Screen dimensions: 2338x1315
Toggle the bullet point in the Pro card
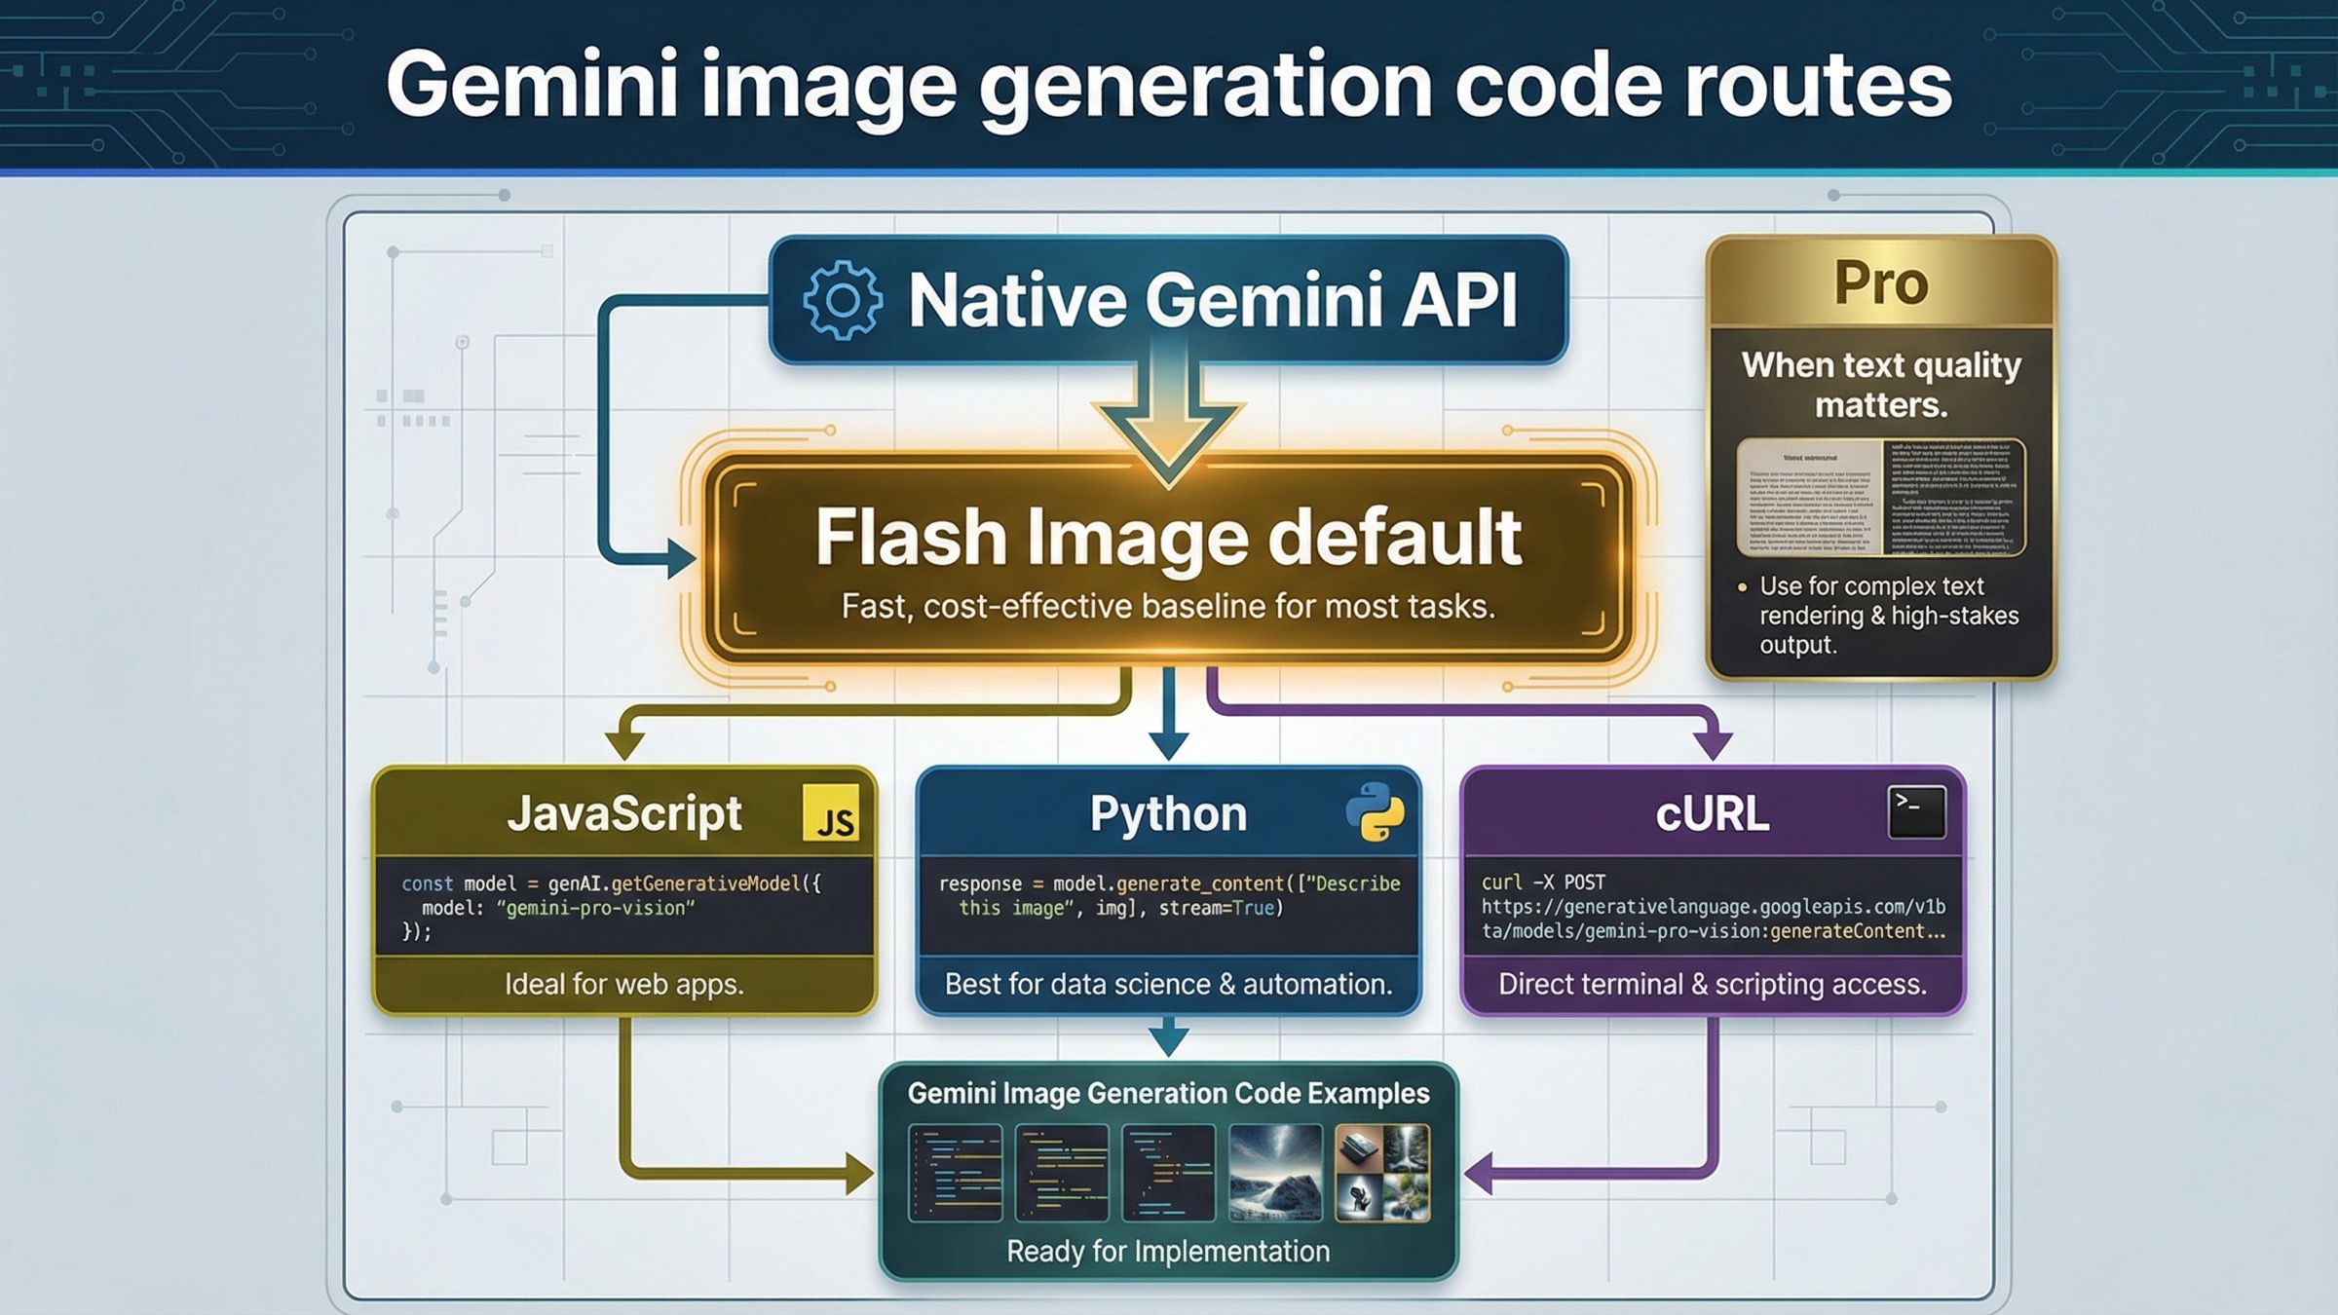pyautogui.click(x=1744, y=587)
